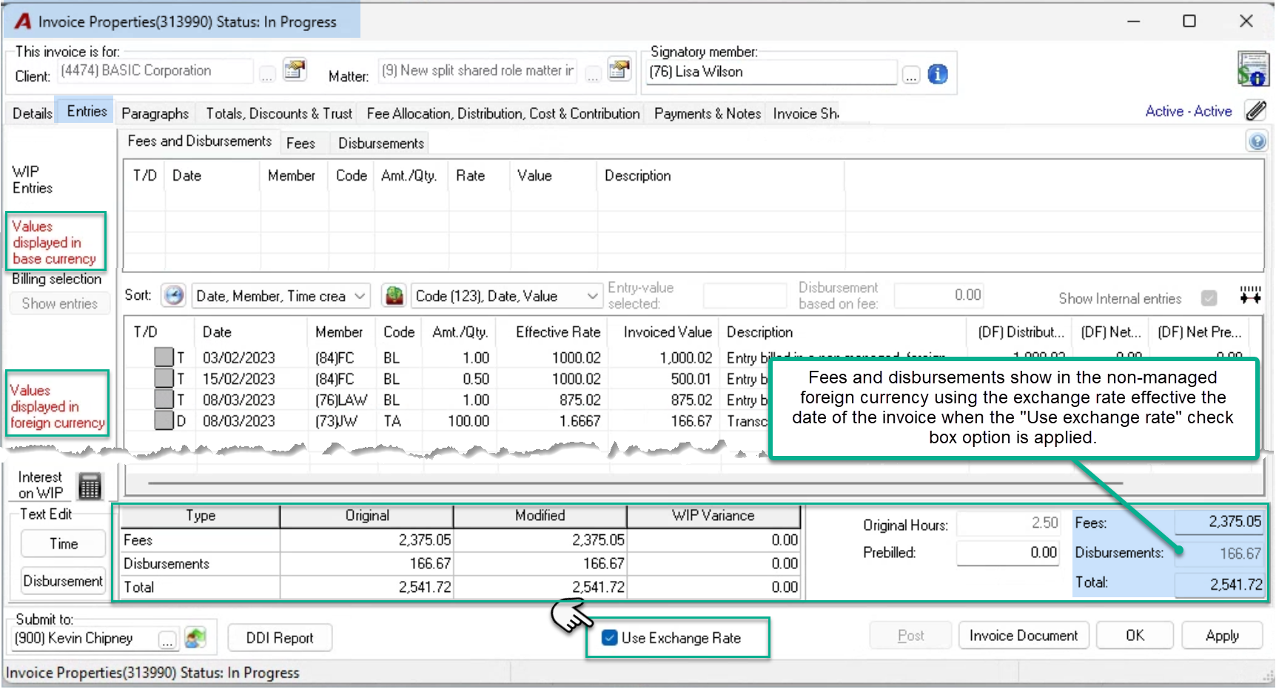Click the submit-to user icon beside Kevin Chipney
The width and height of the screenshot is (1276, 689).
195,638
